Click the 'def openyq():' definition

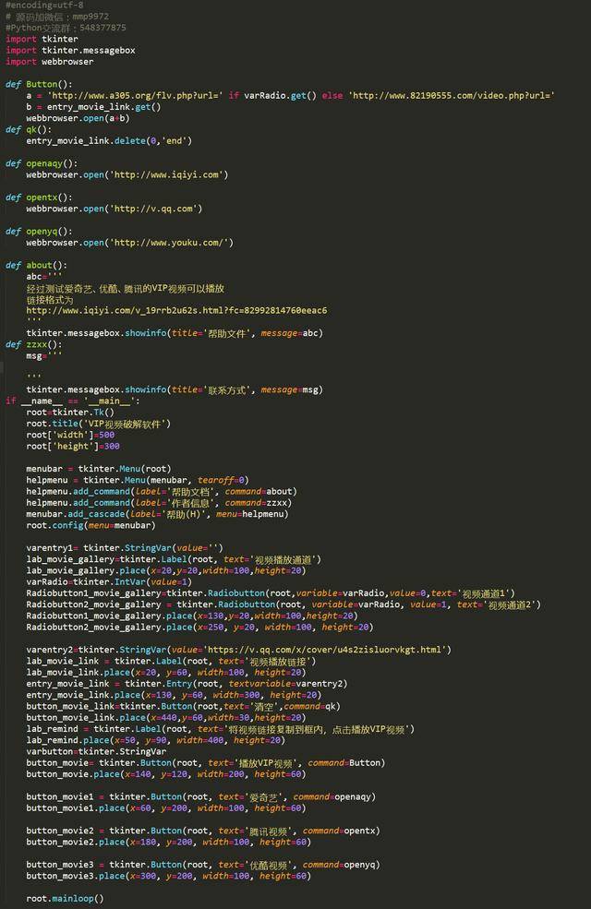[x=39, y=232]
